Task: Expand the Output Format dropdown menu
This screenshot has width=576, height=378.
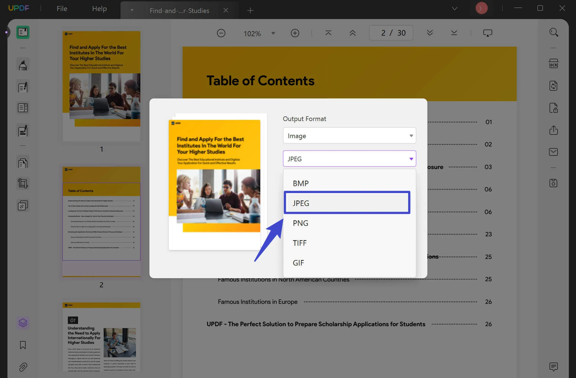Action: [x=349, y=135]
